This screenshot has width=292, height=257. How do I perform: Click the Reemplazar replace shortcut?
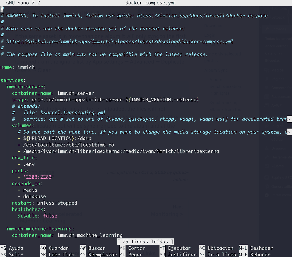click(x=99, y=254)
